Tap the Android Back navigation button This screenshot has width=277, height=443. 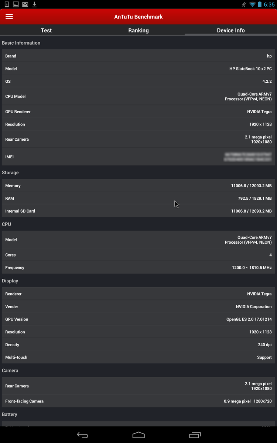[x=82, y=435]
